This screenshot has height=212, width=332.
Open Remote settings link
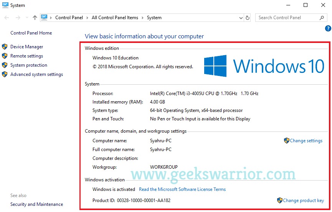point(27,56)
